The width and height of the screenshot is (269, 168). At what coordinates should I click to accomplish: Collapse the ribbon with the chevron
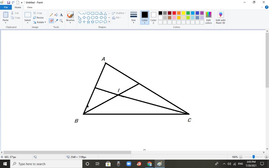262,7
